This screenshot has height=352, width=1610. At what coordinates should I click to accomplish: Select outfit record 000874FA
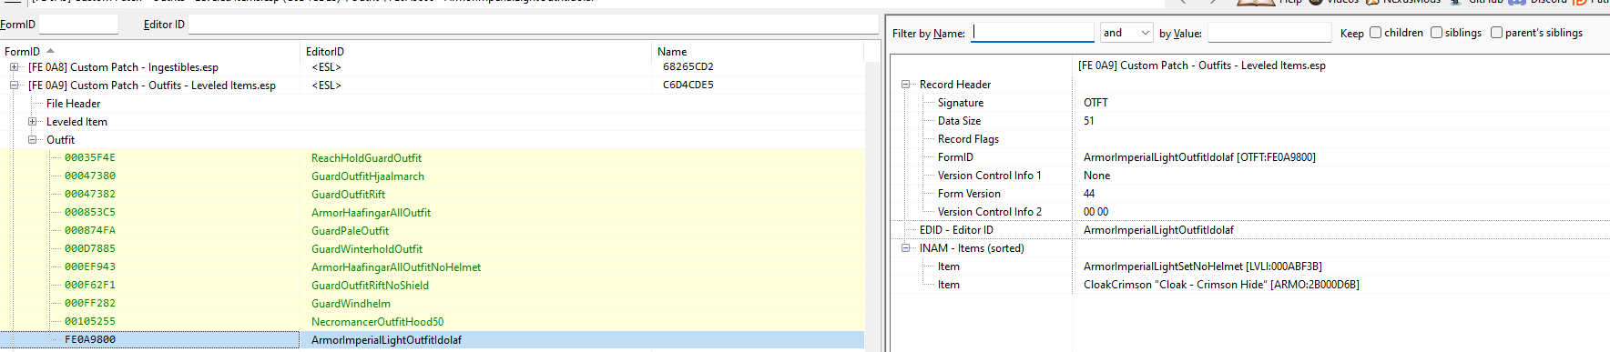[90, 231]
